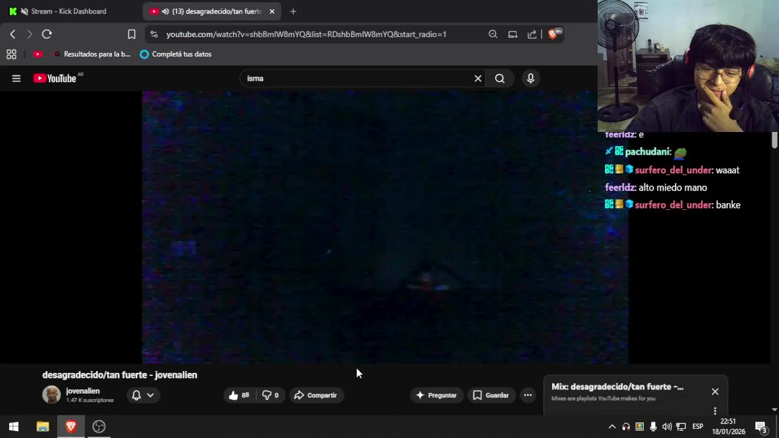Open a new browser tab
The image size is (779, 438).
[293, 12]
